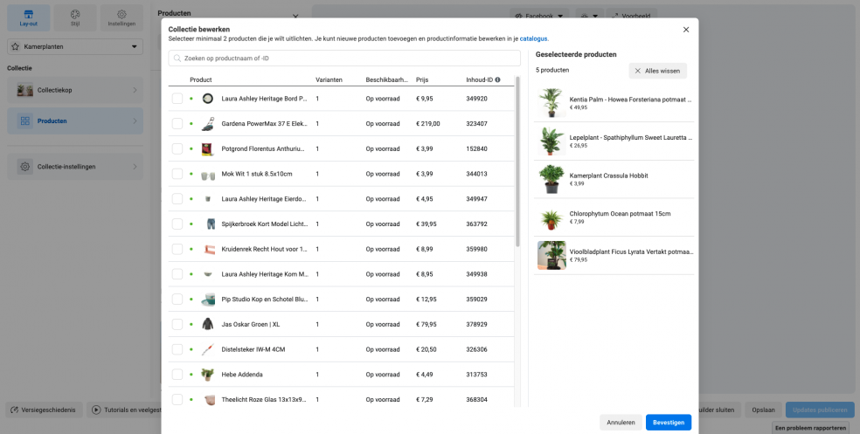Open the Facebook preview dropdown

coord(539,16)
